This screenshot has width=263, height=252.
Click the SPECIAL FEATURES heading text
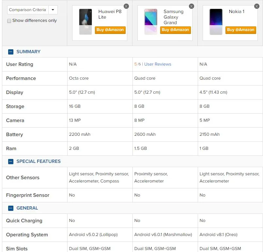pyautogui.click(x=39, y=161)
